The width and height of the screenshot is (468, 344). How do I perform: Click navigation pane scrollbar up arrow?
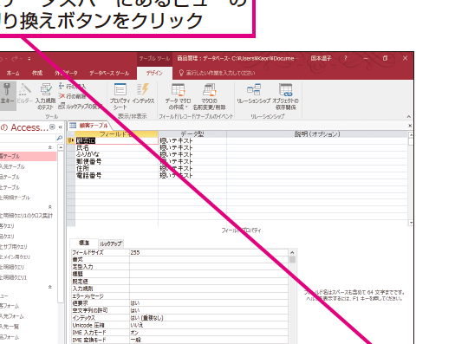[x=61, y=147]
